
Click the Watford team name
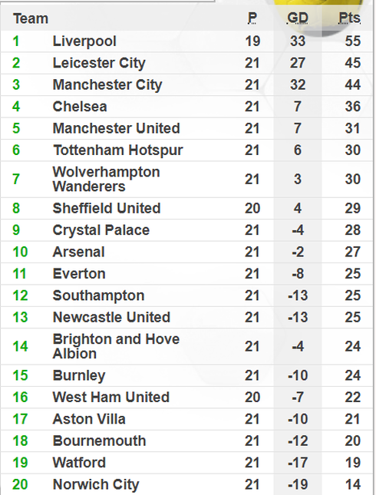click(x=79, y=463)
